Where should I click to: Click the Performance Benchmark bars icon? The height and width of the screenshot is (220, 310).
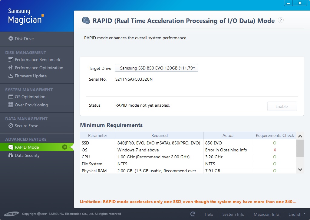point(11,60)
